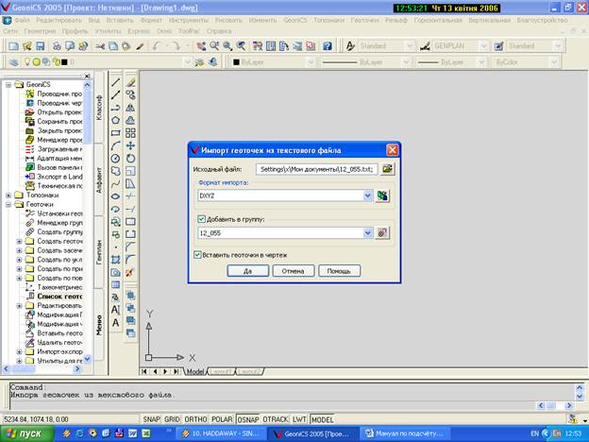The height and width of the screenshot is (442, 589).
Task: Click the Undo arrow icon
Action: pos(157,46)
